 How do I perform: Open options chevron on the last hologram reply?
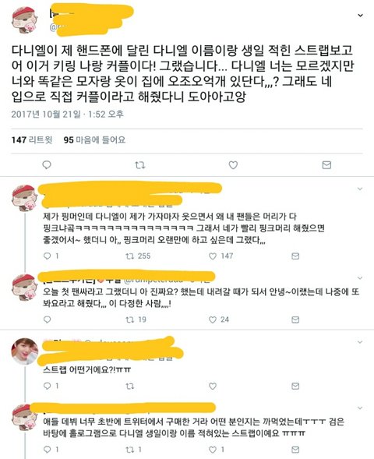360,408
